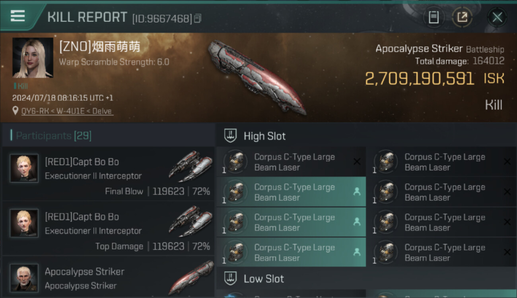Image resolution: width=517 pixels, height=298 pixels.
Task: Share the kill report via export icon
Action: pyautogui.click(x=462, y=17)
